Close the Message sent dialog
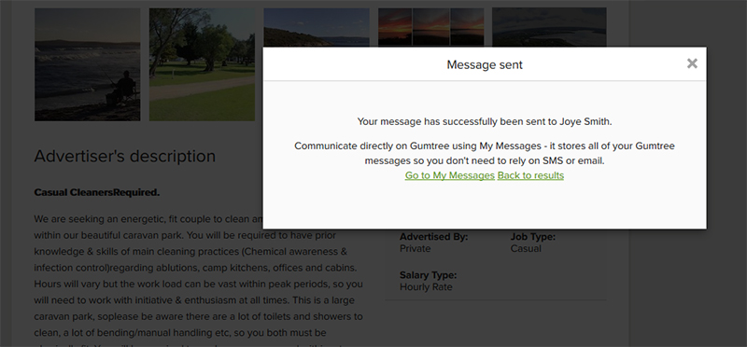 [x=692, y=63]
